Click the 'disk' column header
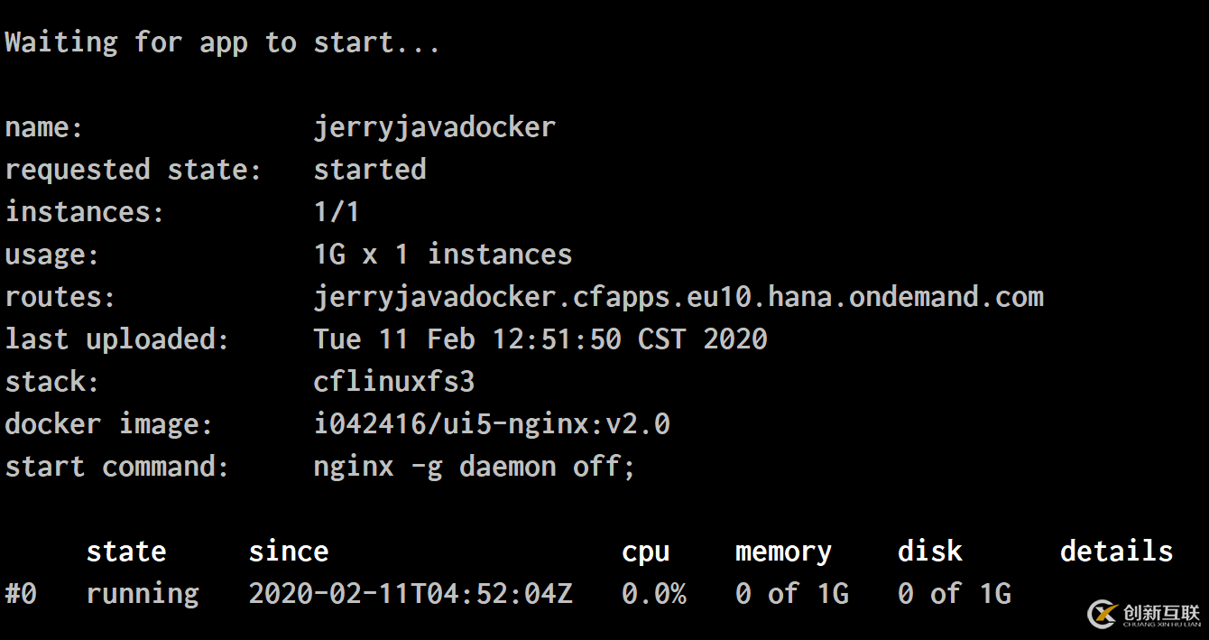1209x640 pixels. pos(930,551)
